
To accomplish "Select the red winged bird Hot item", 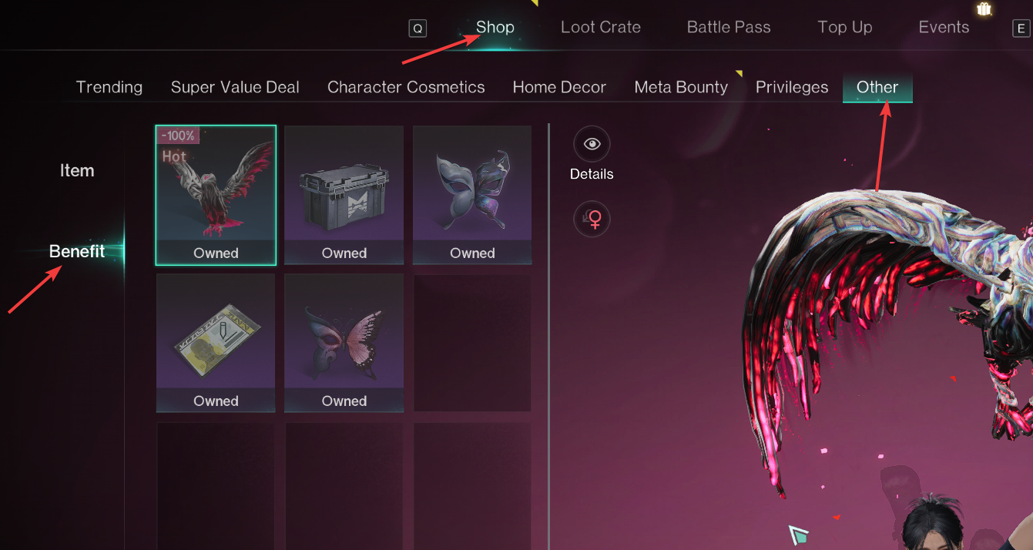I will click(216, 195).
